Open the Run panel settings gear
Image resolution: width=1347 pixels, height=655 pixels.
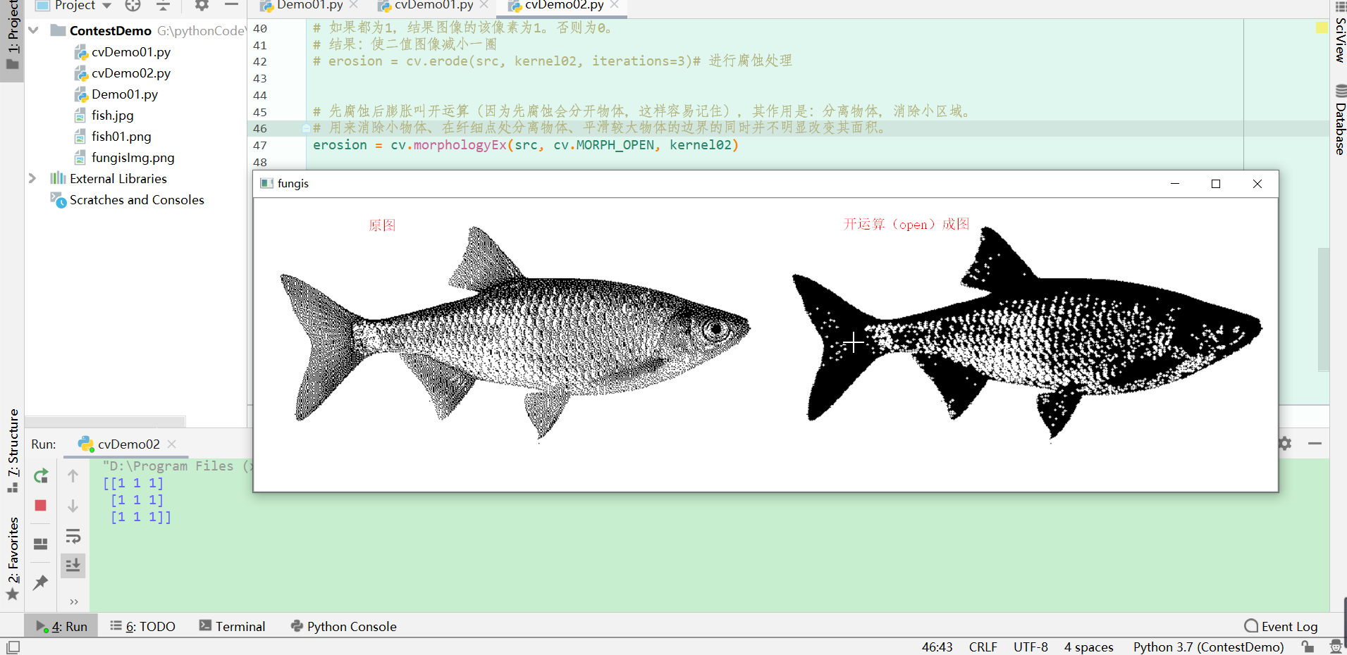click(x=1284, y=444)
